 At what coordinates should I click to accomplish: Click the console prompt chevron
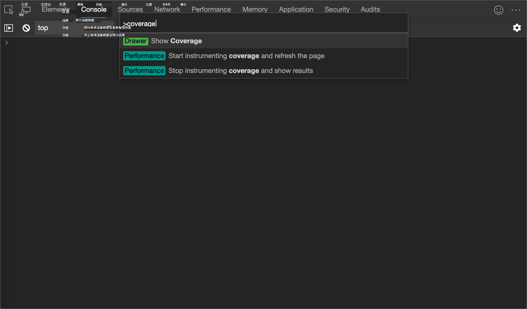[7, 43]
